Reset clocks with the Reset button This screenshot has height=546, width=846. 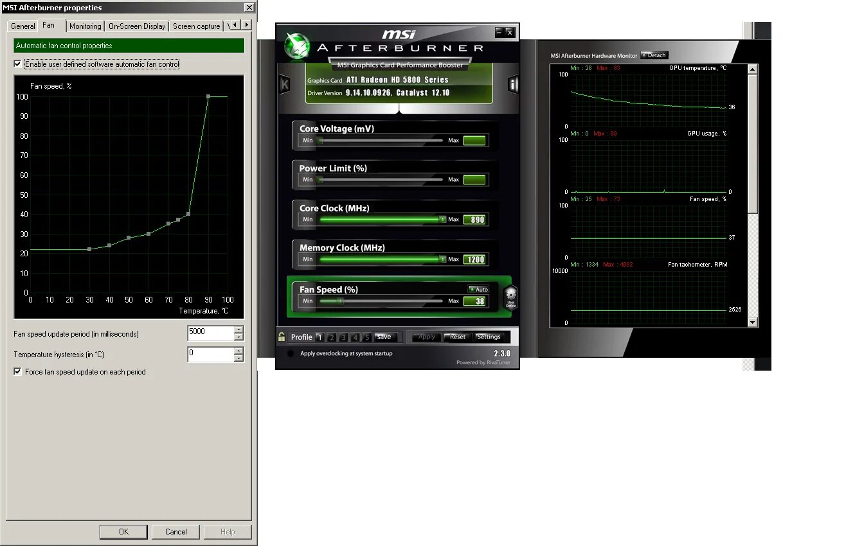458,337
